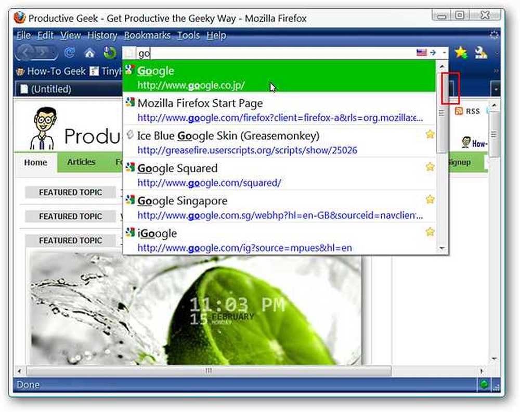Select the Mozilla Firefox Start Page suggestion
This screenshot has height=412, width=520.
[x=279, y=110]
